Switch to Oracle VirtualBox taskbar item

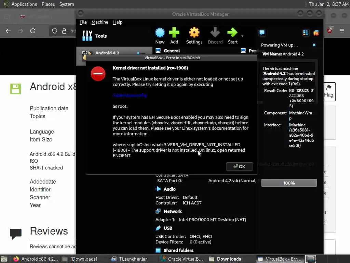182,259
